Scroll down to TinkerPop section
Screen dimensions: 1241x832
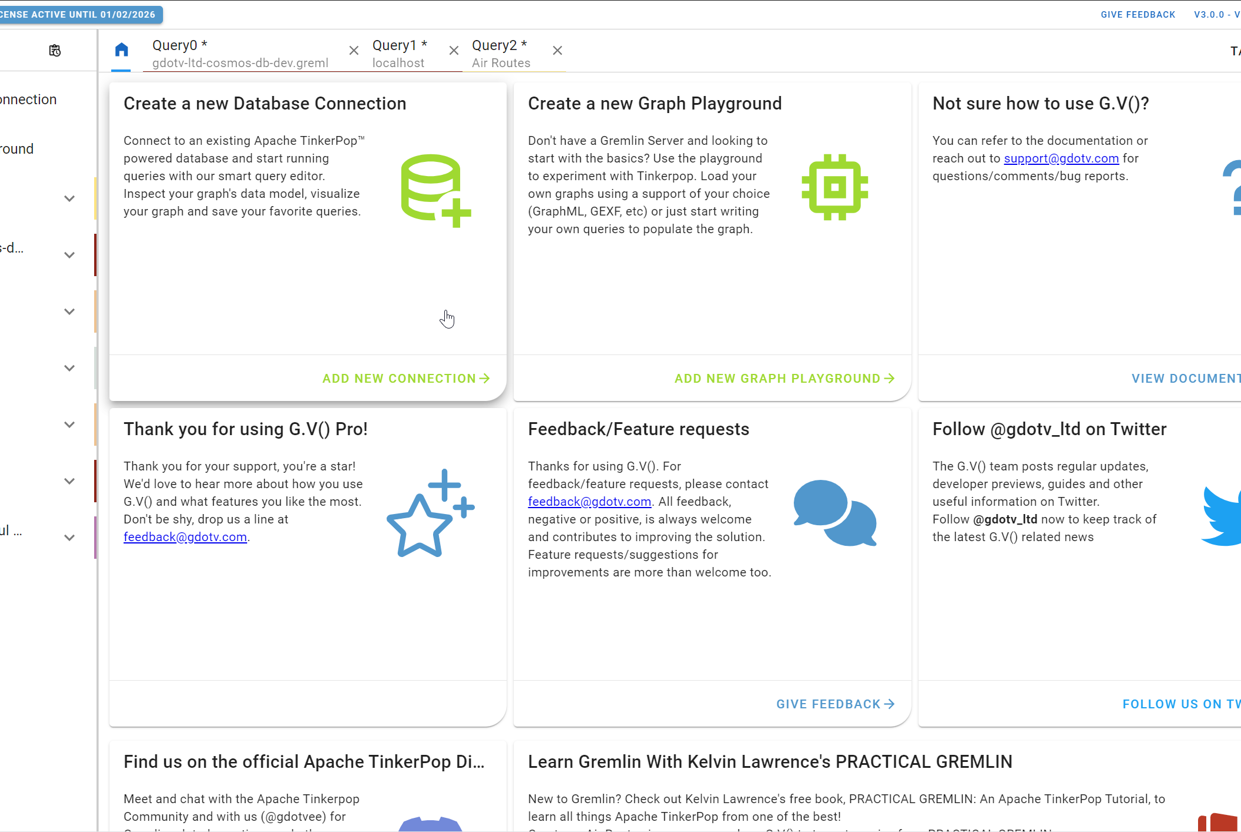pyautogui.click(x=304, y=761)
